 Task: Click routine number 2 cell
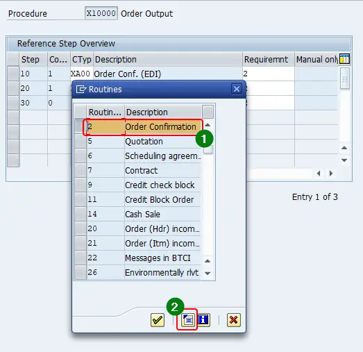105,126
